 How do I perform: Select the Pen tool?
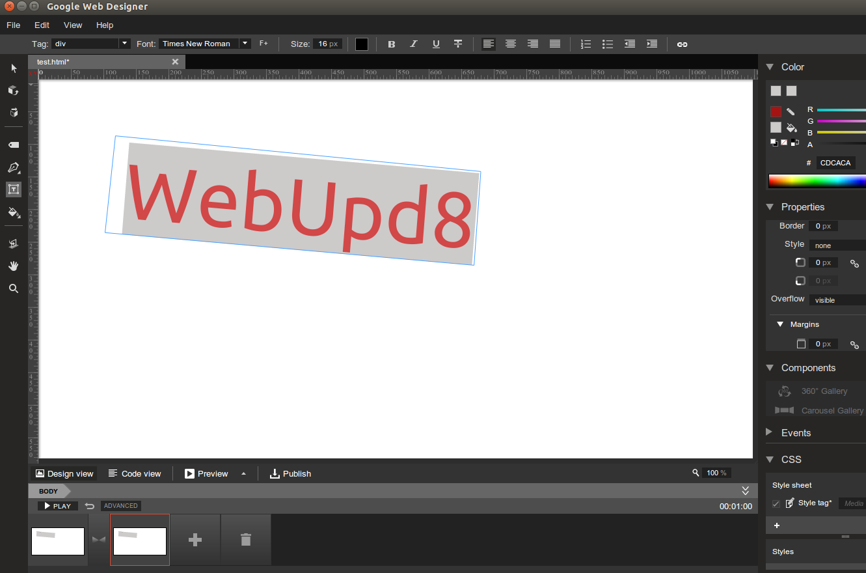click(x=14, y=167)
